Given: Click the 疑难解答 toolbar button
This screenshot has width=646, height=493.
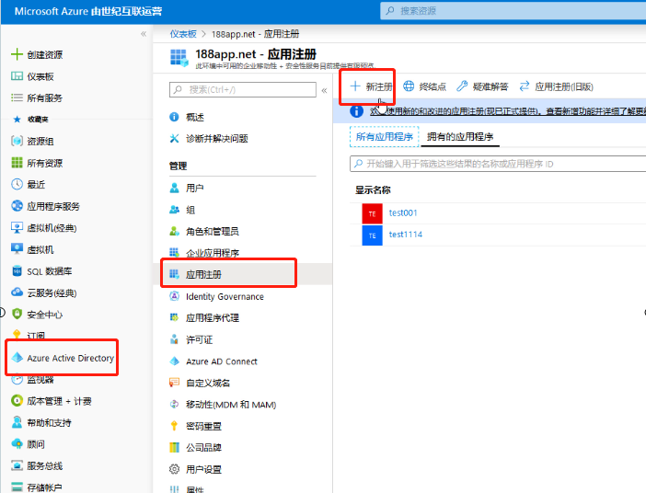Looking at the screenshot, I should coord(482,86).
